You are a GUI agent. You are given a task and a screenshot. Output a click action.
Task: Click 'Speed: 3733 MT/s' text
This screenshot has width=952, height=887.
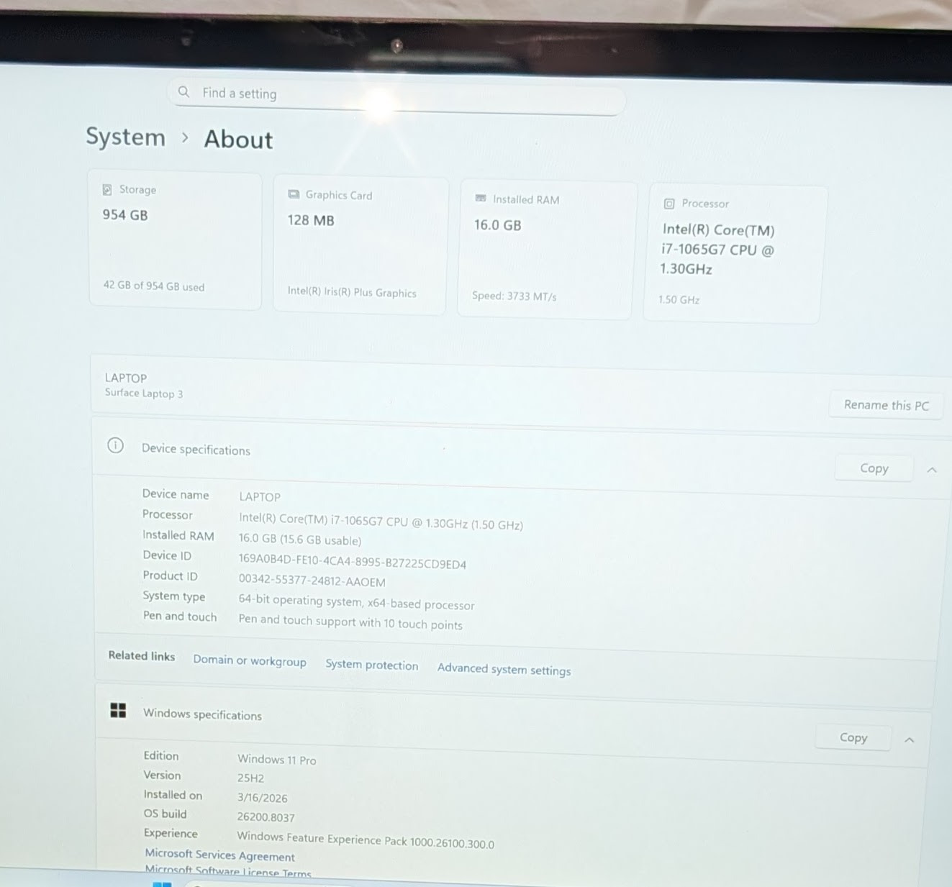pos(514,296)
